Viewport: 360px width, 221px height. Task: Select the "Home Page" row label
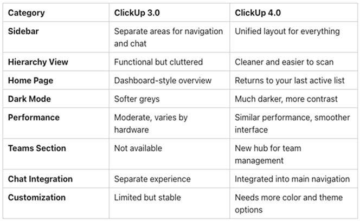[x=30, y=81]
